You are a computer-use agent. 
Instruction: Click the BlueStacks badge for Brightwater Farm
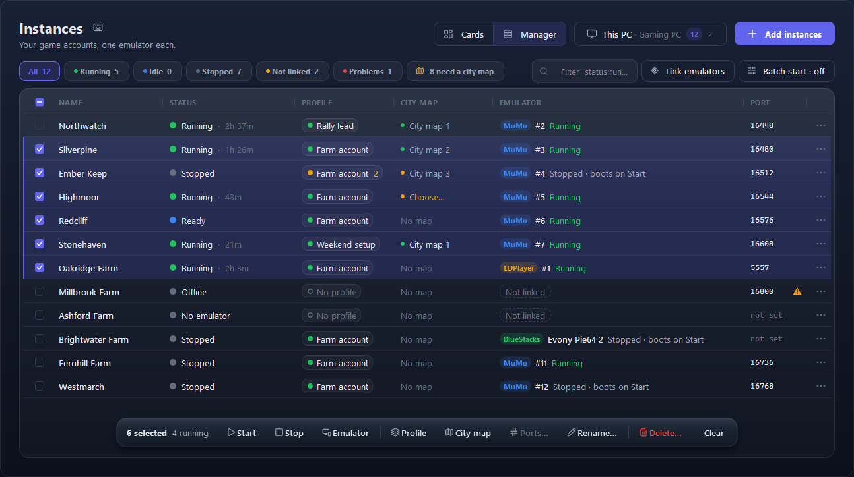(x=521, y=339)
